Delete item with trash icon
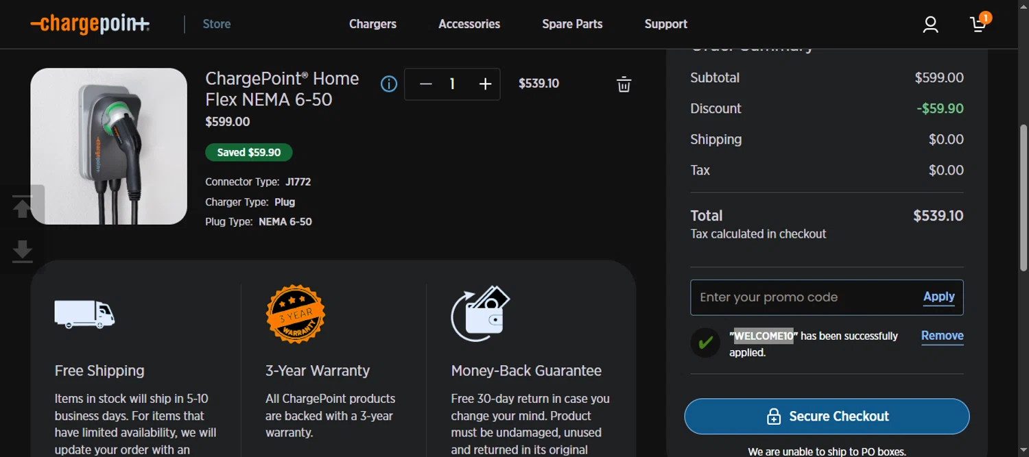The image size is (1029, 457). tap(624, 84)
